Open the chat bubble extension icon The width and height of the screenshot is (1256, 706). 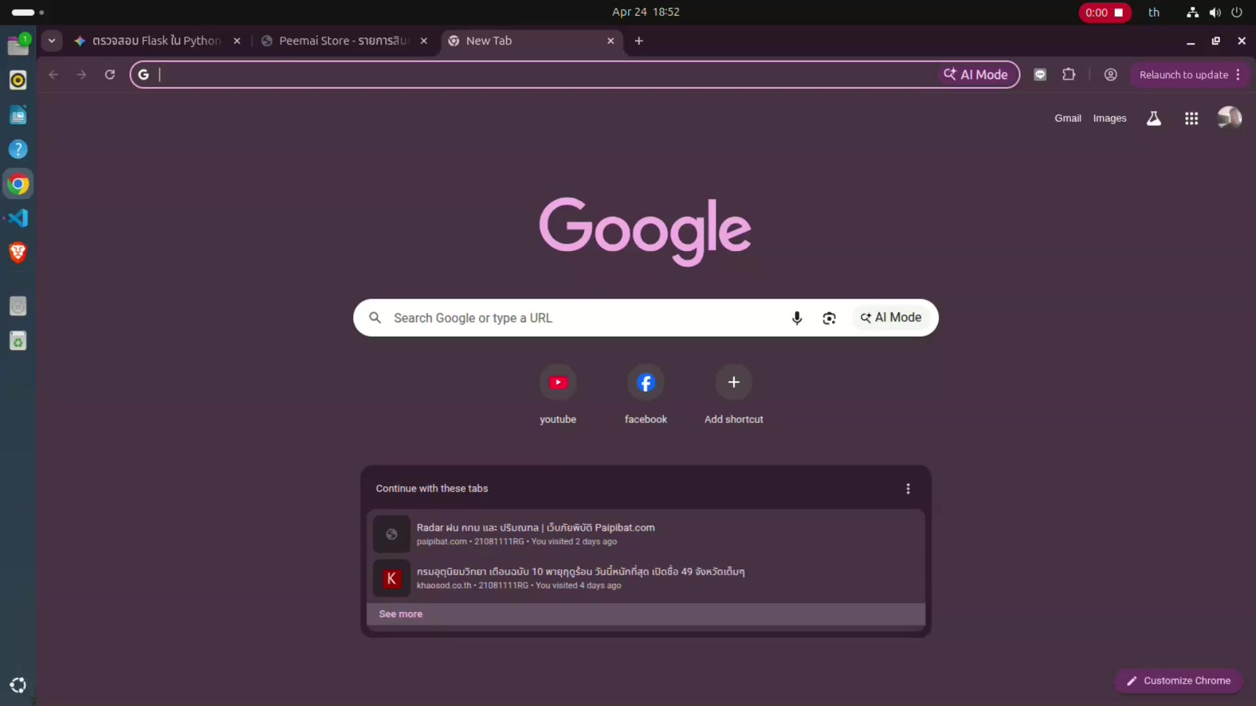pos(1040,75)
